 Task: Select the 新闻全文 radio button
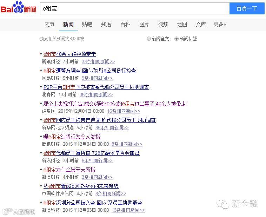149,39
